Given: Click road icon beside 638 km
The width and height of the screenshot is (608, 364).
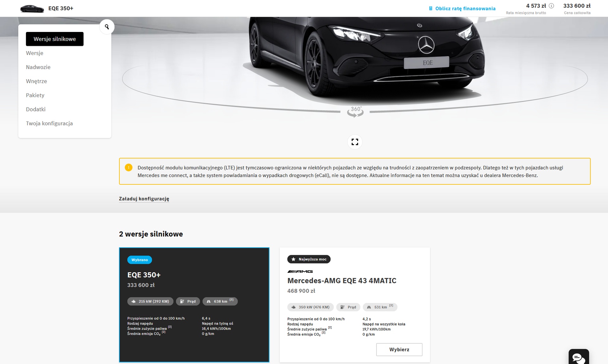Looking at the screenshot, I should coord(209,301).
